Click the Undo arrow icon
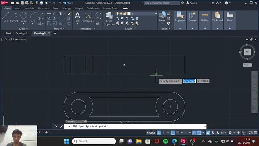 point(47,3)
